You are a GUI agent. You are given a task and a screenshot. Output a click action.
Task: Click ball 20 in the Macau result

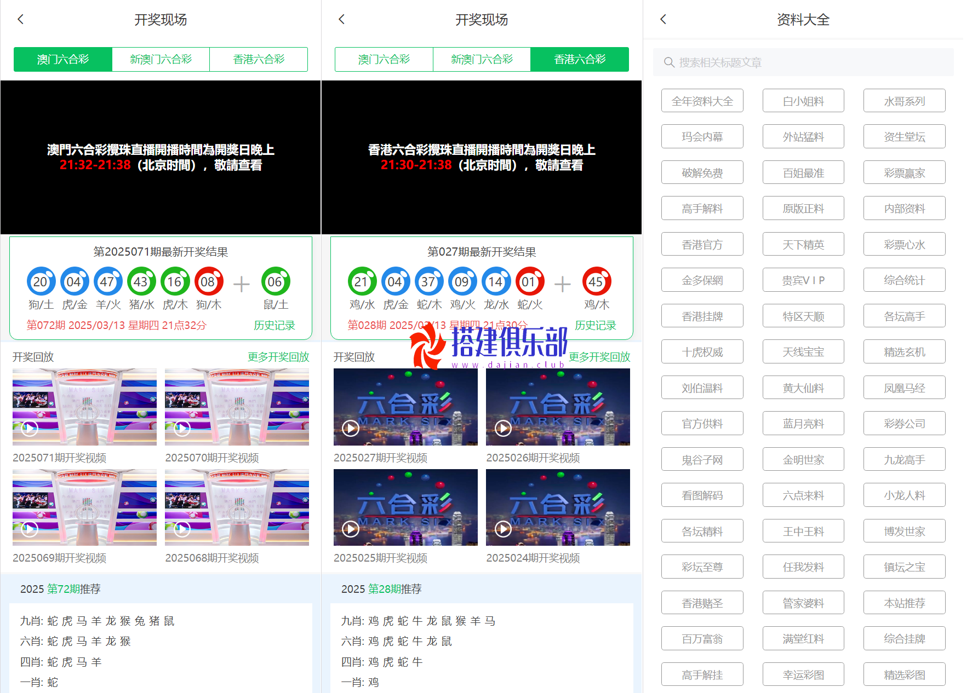coord(41,281)
